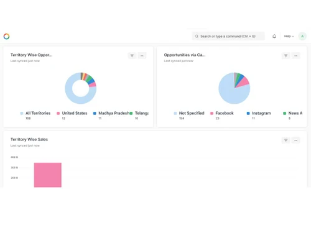Select the All Territories legend label

point(38,113)
